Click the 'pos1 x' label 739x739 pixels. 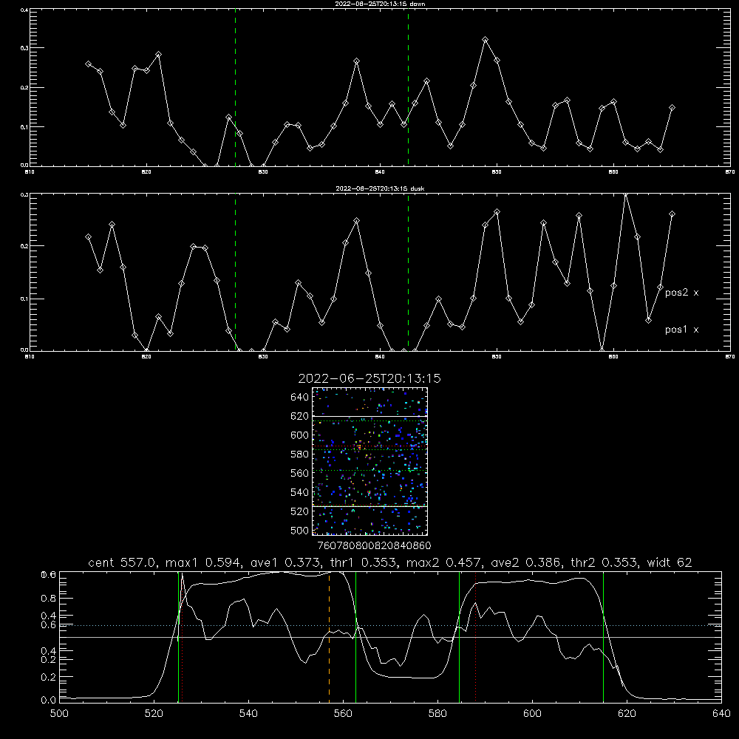pos(681,330)
